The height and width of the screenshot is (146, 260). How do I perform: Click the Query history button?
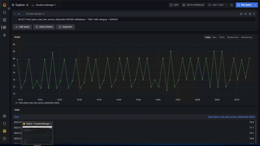pos(44,27)
